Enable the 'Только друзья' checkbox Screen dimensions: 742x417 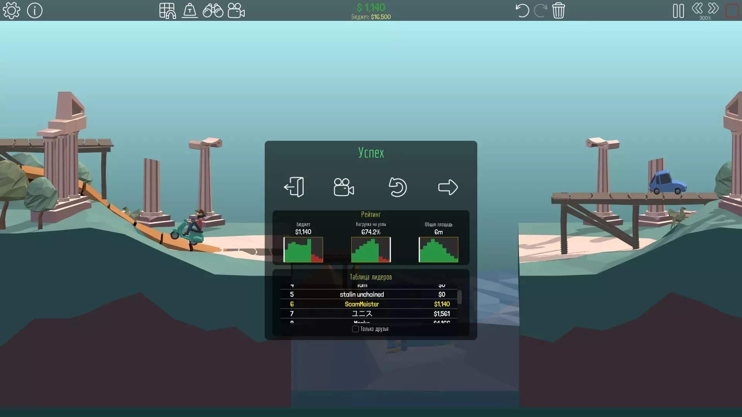pyautogui.click(x=355, y=329)
